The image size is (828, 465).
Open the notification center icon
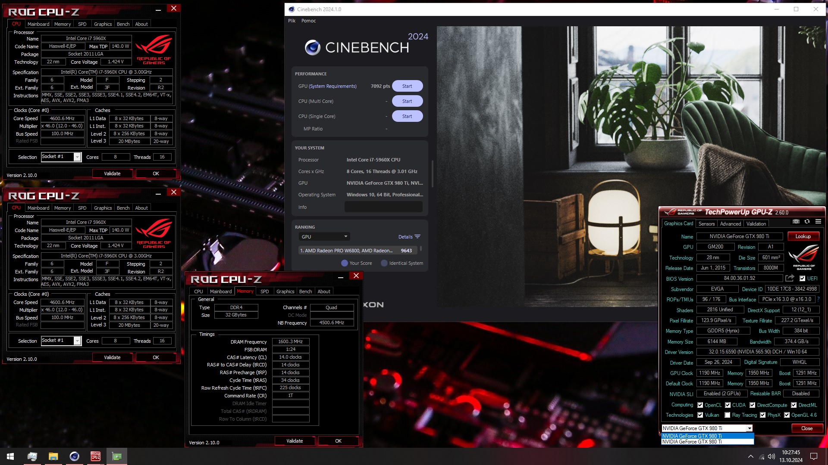point(814,456)
